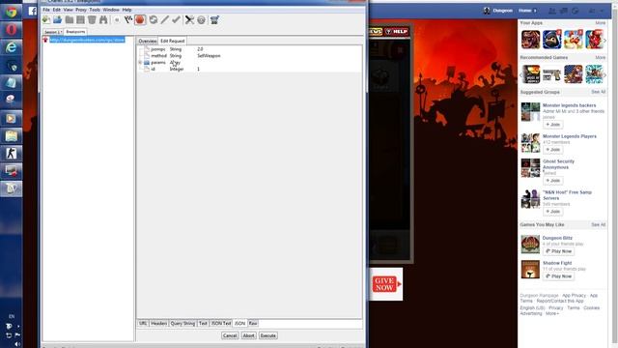Open the Monster Legends Players group thumbnail

[x=530, y=143]
